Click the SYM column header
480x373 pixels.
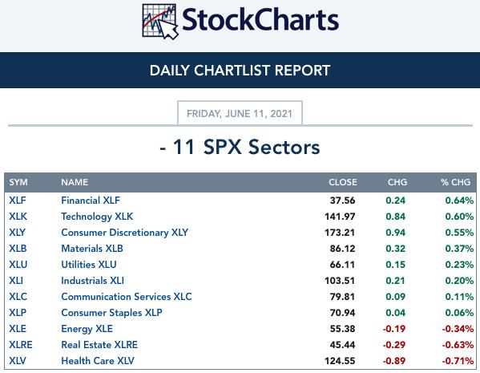pos(18,182)
